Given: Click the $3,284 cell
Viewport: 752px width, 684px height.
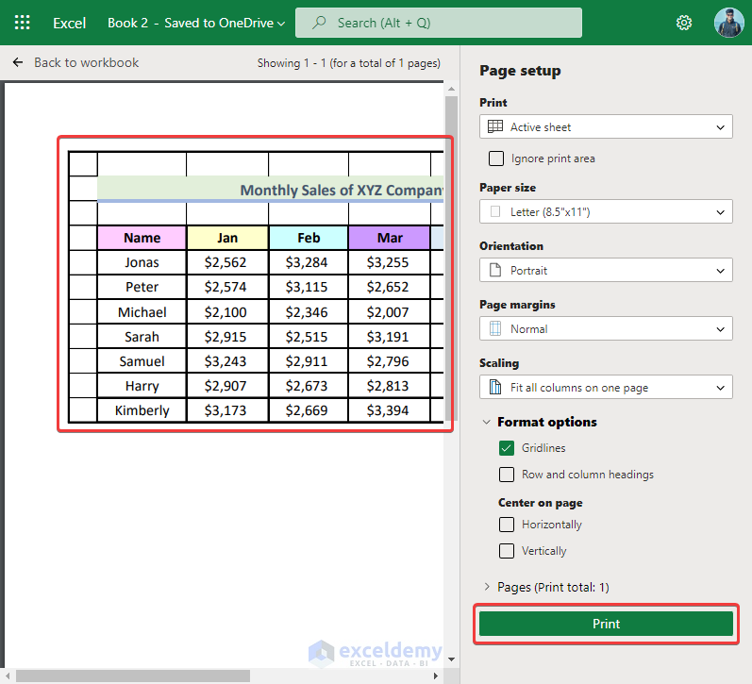Looking at the screenshot, I should (x=309, y=262).
